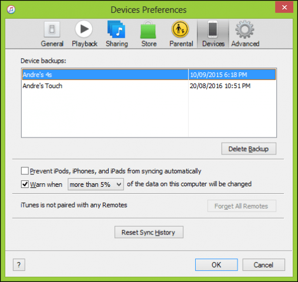The height and width of the screenshot is (282, 298).
Task: Open the Store shopping bag icon
Action: pyautogui.click(x=148, y=29)
